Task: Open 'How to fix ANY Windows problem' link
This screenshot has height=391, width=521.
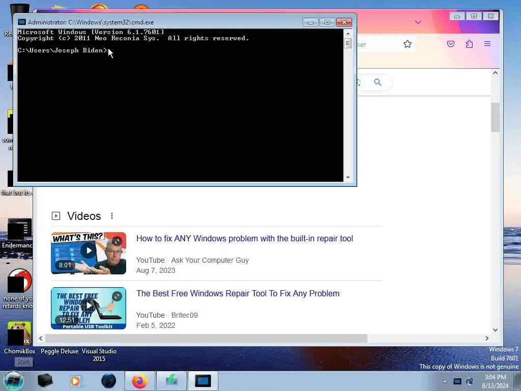Action: coord(245,238)
